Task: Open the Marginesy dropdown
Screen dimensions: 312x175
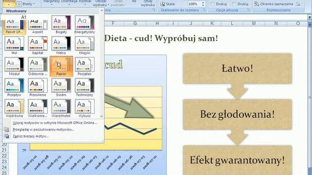Action: click(52, 3)
